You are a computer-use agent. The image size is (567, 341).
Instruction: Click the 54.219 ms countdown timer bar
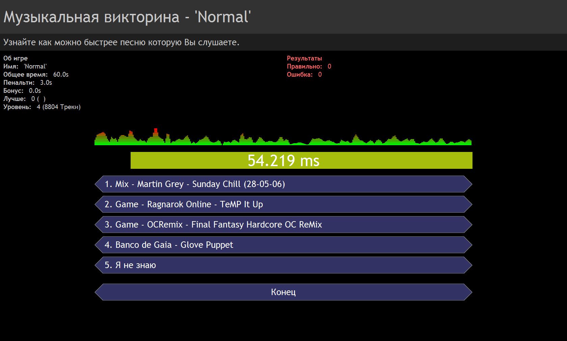[301, 160]
